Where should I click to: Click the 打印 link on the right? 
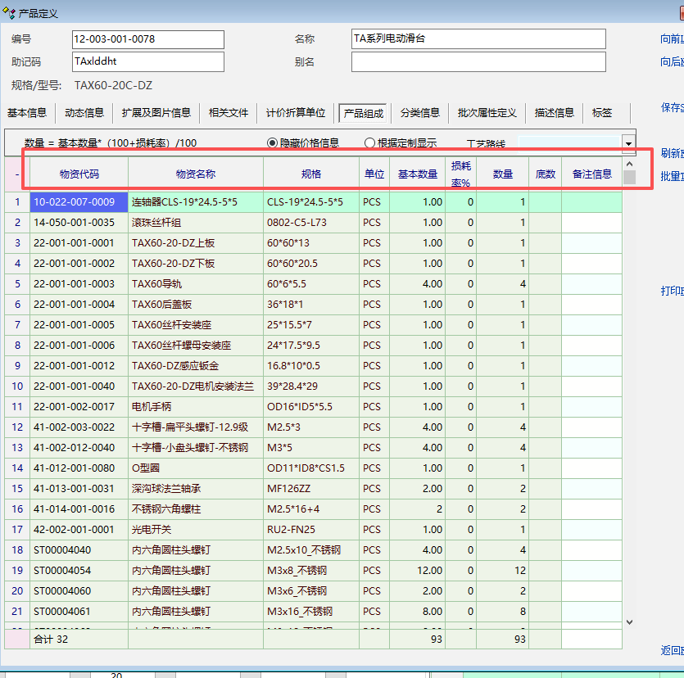click(672, 291)
